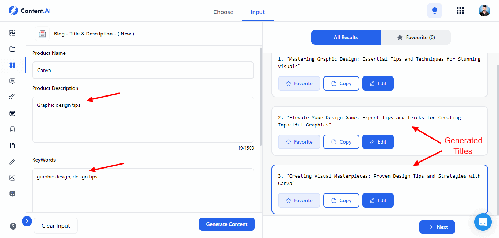499x238 pixels.
Task: Open the live chat support bubble
Action: click(483, 222)
